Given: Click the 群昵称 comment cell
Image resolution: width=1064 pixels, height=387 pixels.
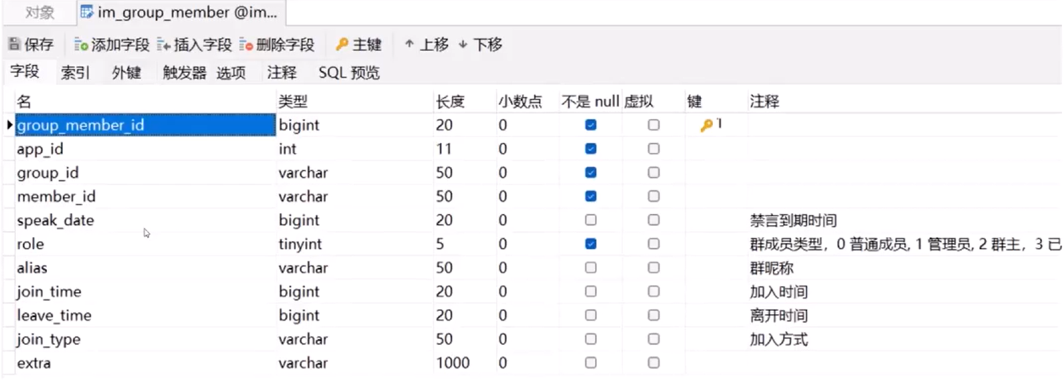Looking at the screenshot, I should (904, 268).
